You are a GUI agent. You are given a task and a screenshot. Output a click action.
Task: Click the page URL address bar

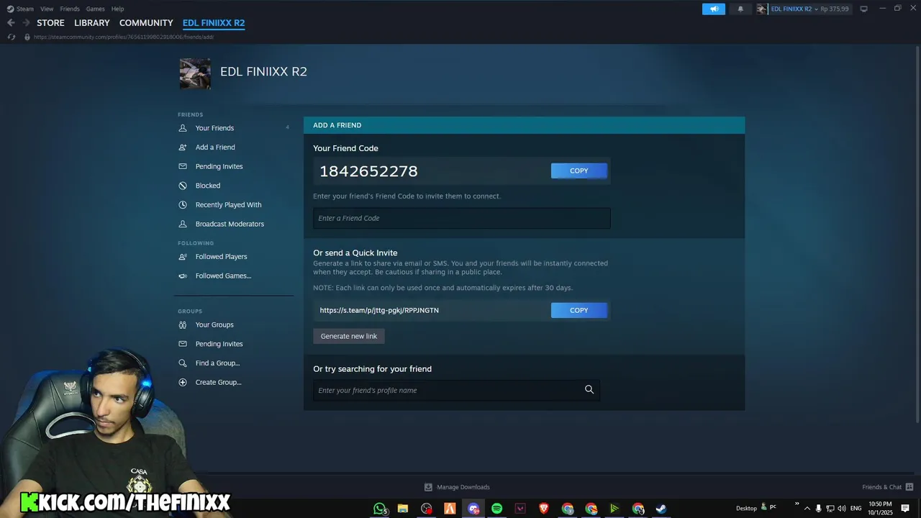coord(124,37)
